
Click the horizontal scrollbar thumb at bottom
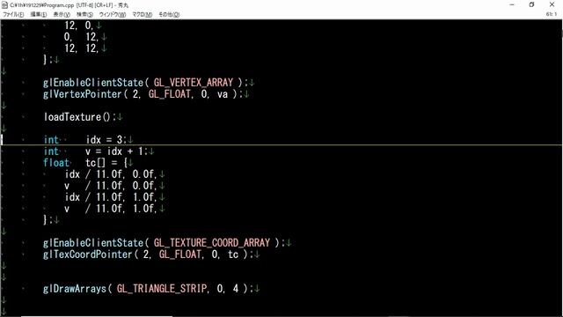97,316
